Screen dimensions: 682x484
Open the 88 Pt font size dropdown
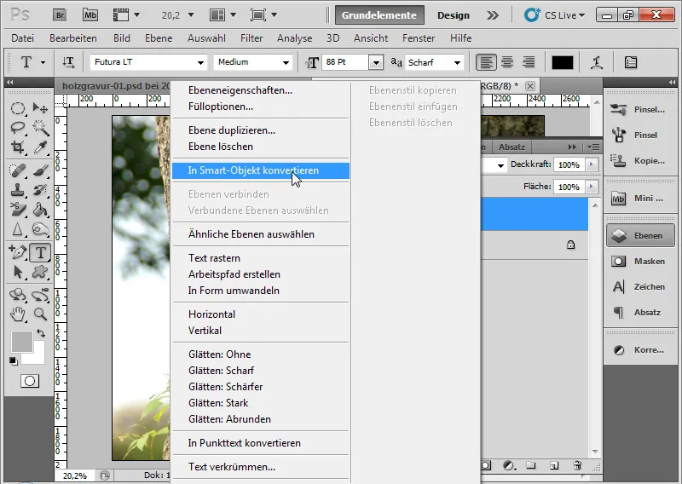[376, 62]
